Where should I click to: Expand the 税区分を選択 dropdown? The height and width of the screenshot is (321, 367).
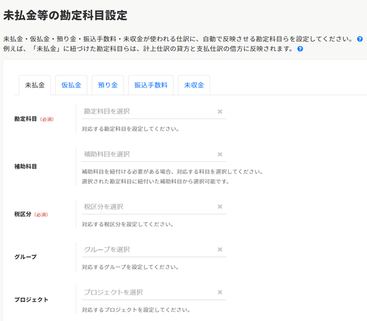click(x=148, y=207)
